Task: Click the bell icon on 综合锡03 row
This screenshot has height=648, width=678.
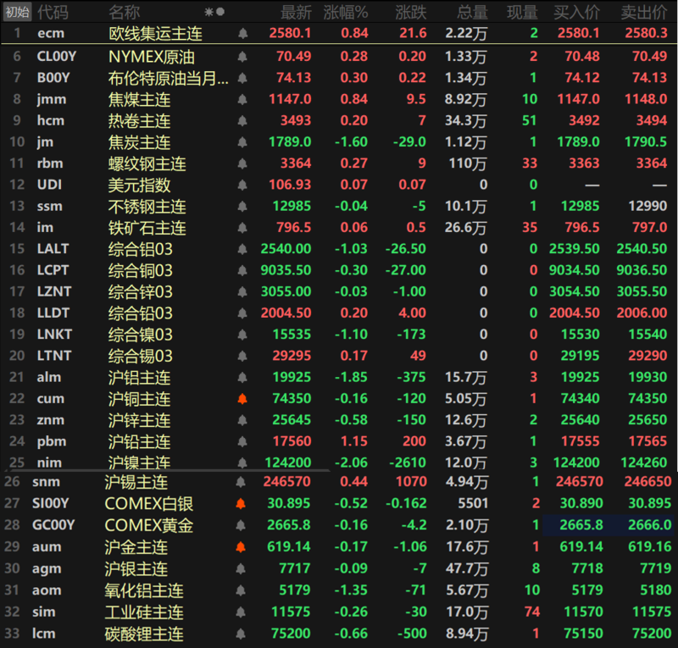Action: click(242, 357)
